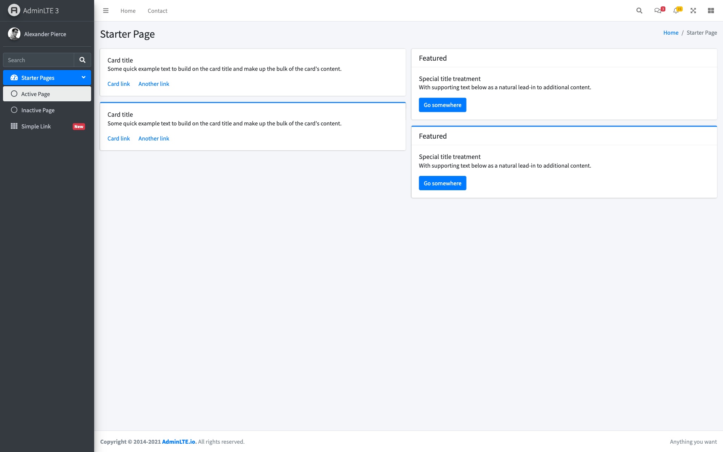This screenshot has width=723, height=452.
Task: Open Simple Link in the sidebar
Action: [x=36, y=126]
